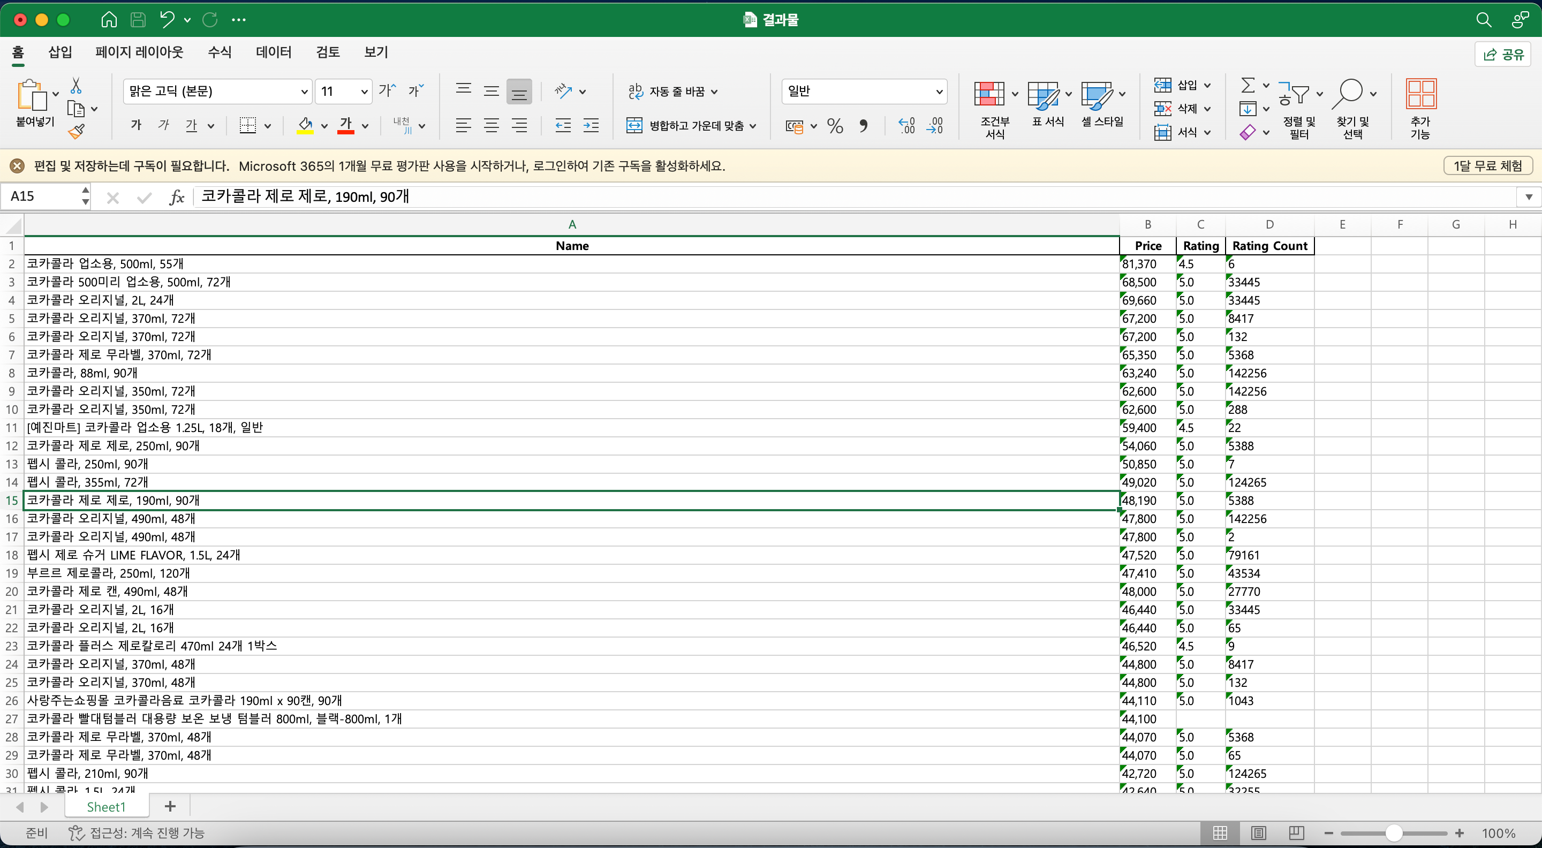The image size is (1542, 848).
Task: Open the font name dropdown
Action: [x=304, y=92]
